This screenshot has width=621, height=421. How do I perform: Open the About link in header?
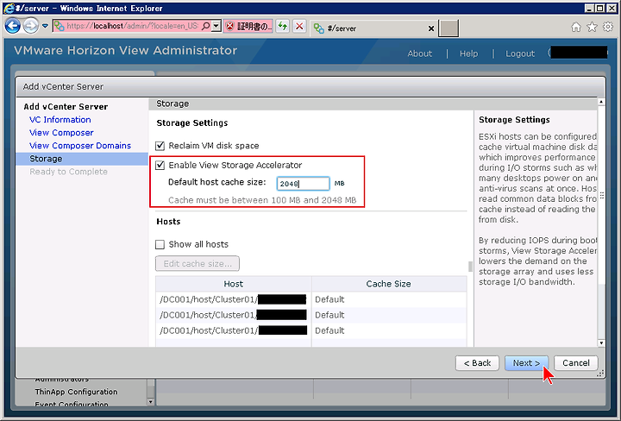coord(420,53)
